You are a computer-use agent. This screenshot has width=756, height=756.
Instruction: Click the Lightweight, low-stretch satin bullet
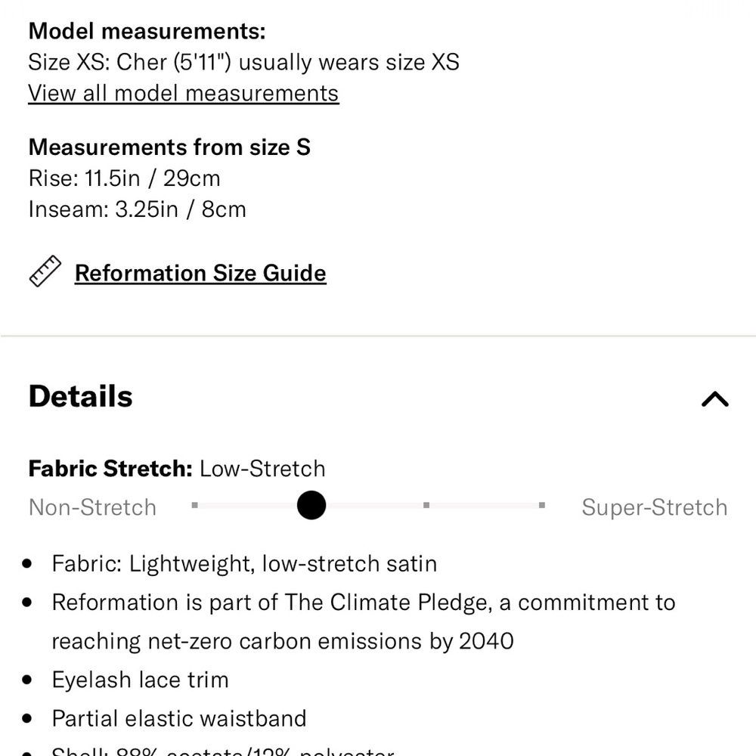coord(244,564)
